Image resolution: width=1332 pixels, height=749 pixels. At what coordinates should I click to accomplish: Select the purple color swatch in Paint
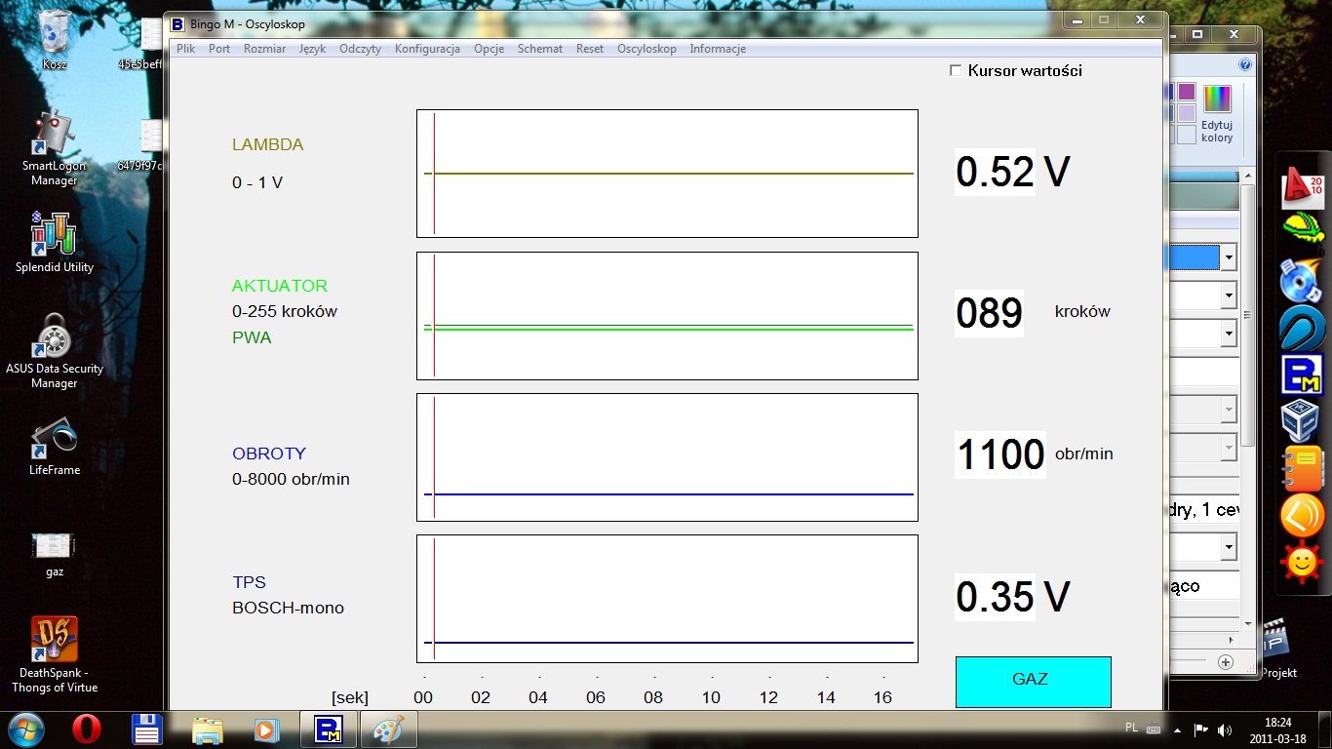coord(1186,92)
